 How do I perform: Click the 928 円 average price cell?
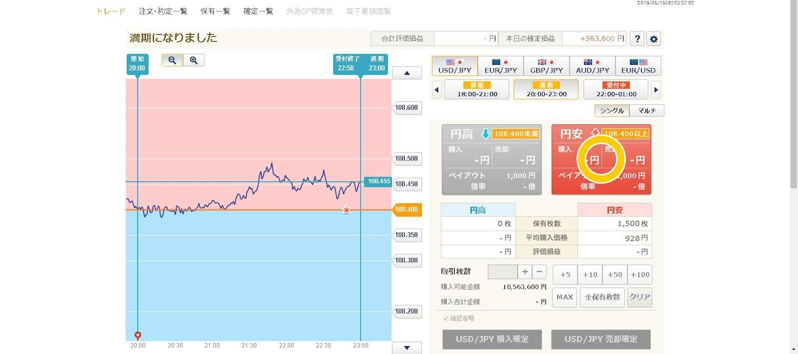coord(615,238)
